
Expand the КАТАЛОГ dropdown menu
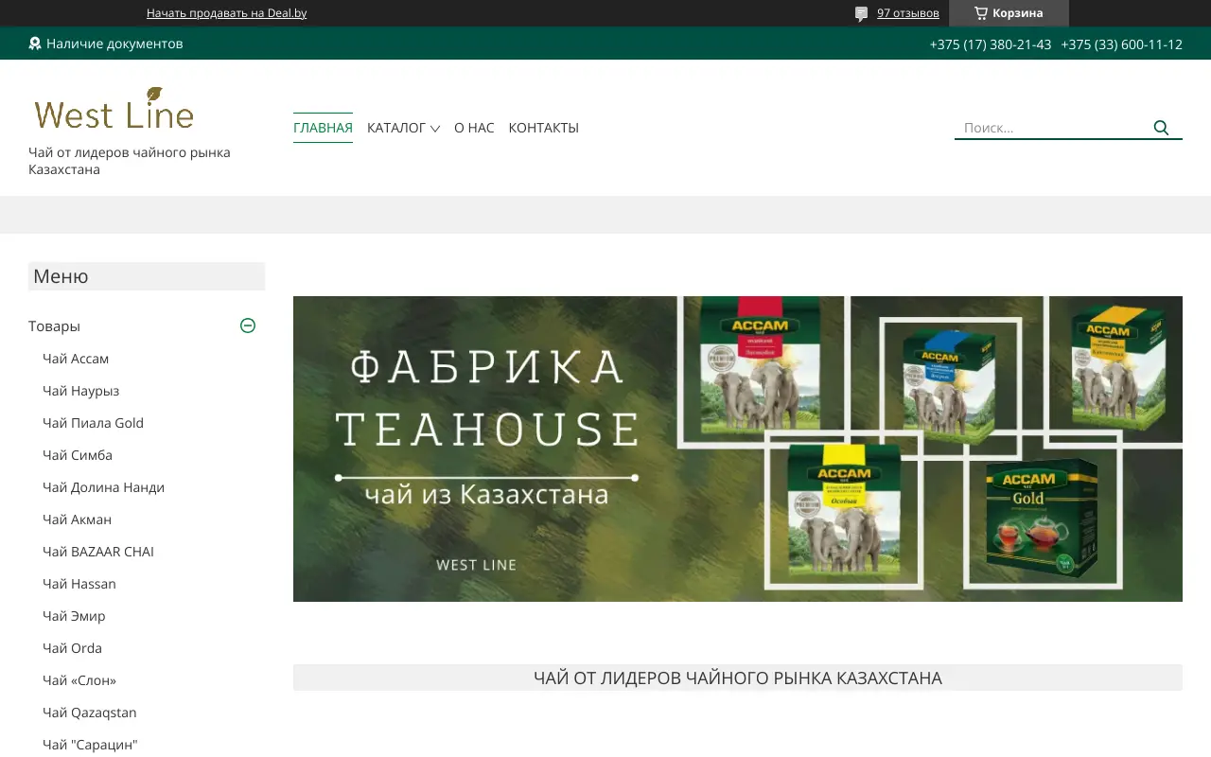396,127
